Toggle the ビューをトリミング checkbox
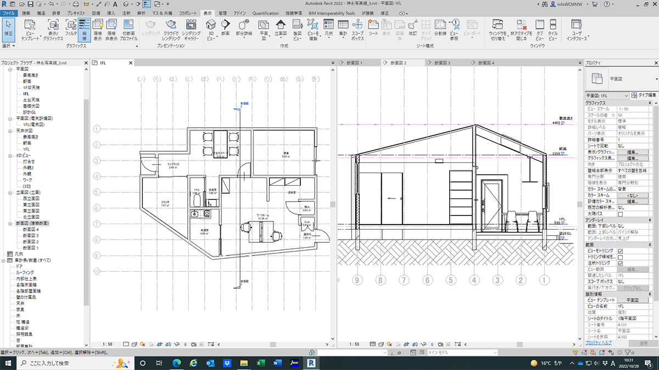The height and width of the screenshot is (370, 659). (621, 251)
